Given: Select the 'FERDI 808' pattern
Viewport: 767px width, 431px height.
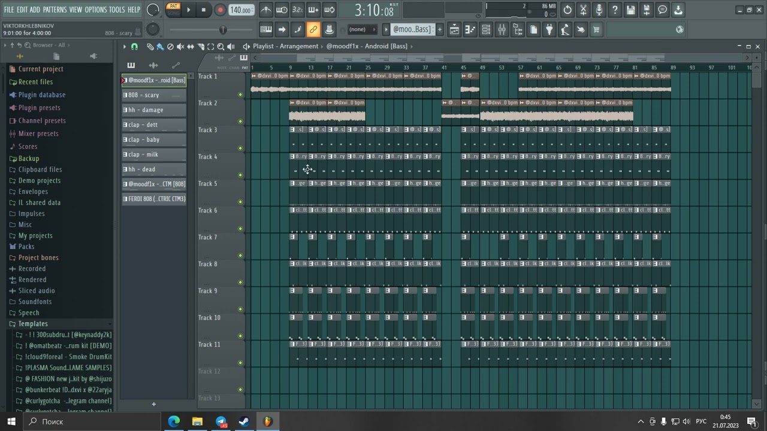Looking at the screenshot, I should click(154, 199).
